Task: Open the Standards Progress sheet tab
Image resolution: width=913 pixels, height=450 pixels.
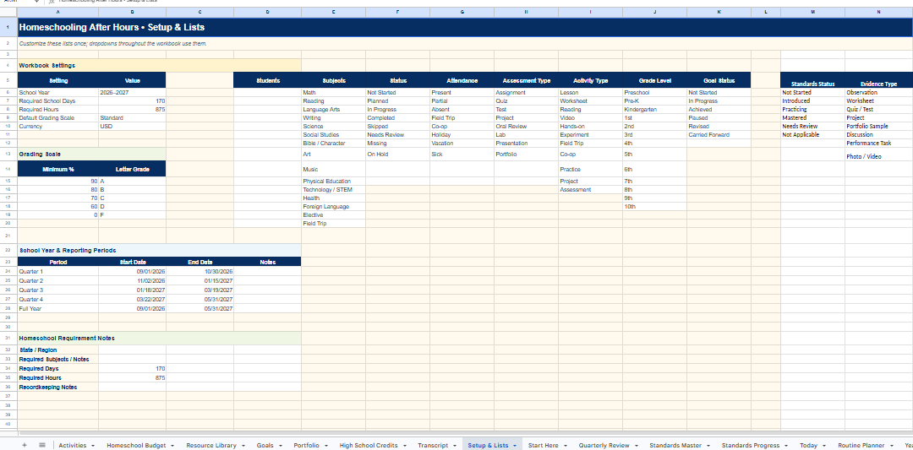Action: tap(751, 445)
